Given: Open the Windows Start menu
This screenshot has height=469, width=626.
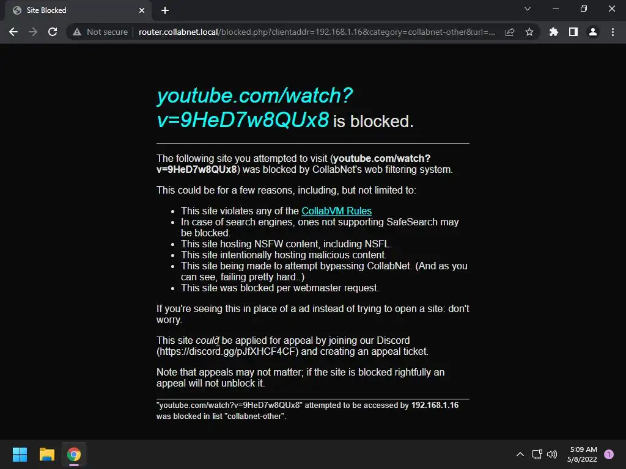Looking at the screenshot, I should pyautogui.click(x=20, y=454).
